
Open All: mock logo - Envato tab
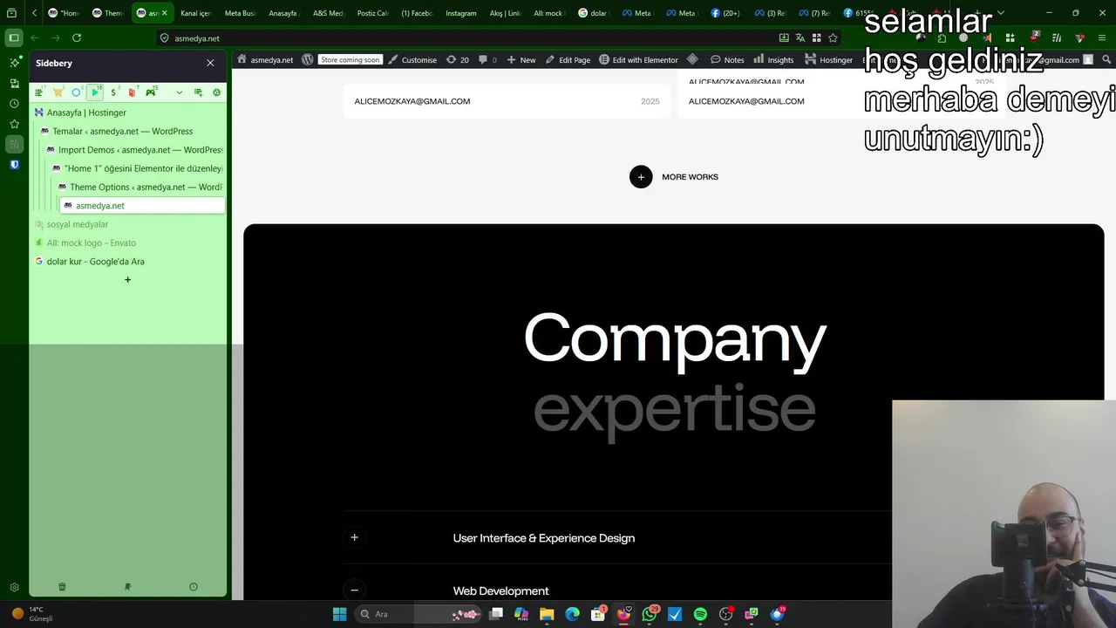(x=128, y=242)
